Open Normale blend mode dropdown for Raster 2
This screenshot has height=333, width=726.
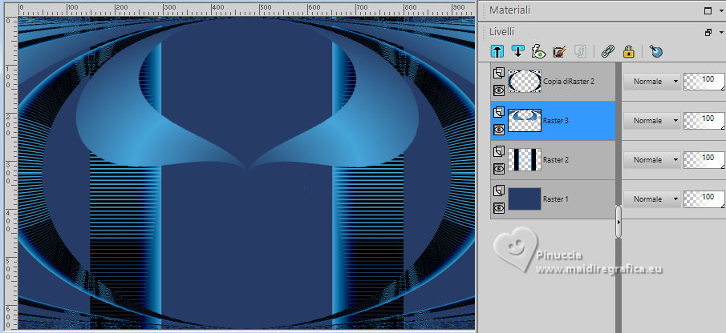click(652, 160)
